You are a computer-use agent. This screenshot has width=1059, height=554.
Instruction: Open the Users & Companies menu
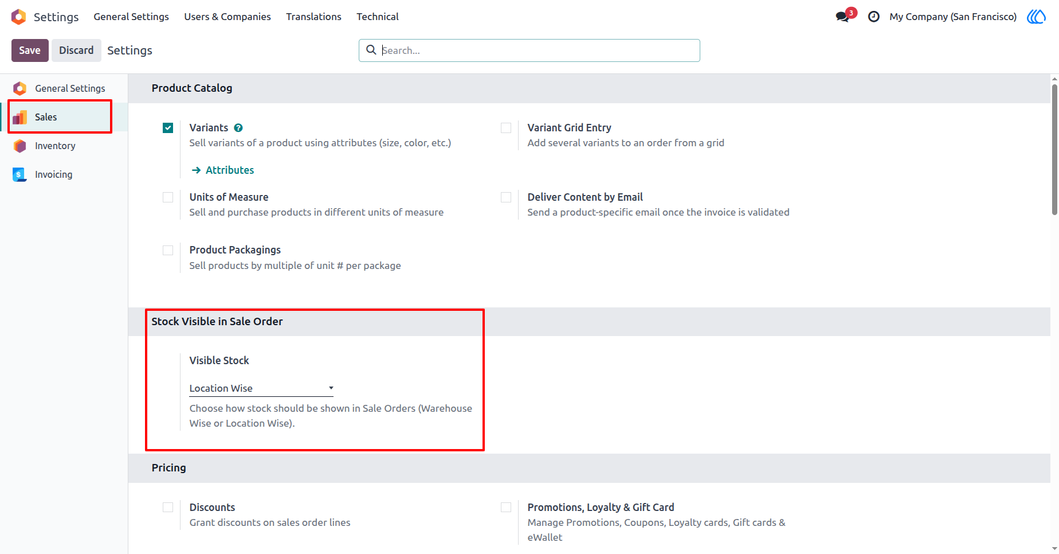click(x=228, y=17)
